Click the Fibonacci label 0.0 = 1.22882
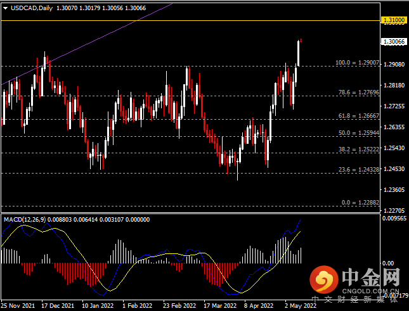 (360, 203)
